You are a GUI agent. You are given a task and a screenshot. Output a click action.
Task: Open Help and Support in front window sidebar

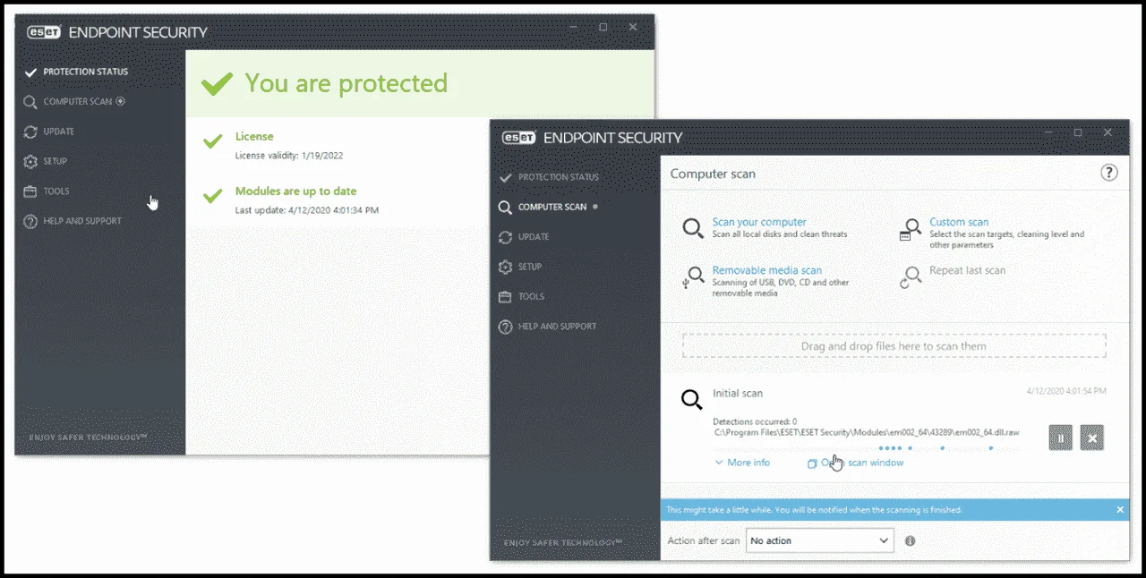557,327
